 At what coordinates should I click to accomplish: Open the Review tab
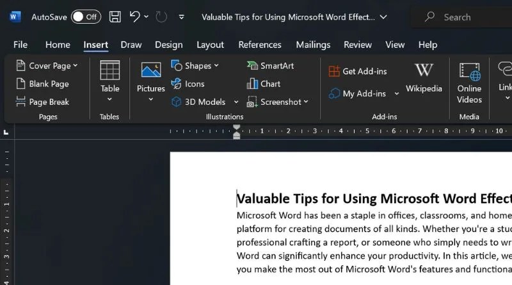358,45
